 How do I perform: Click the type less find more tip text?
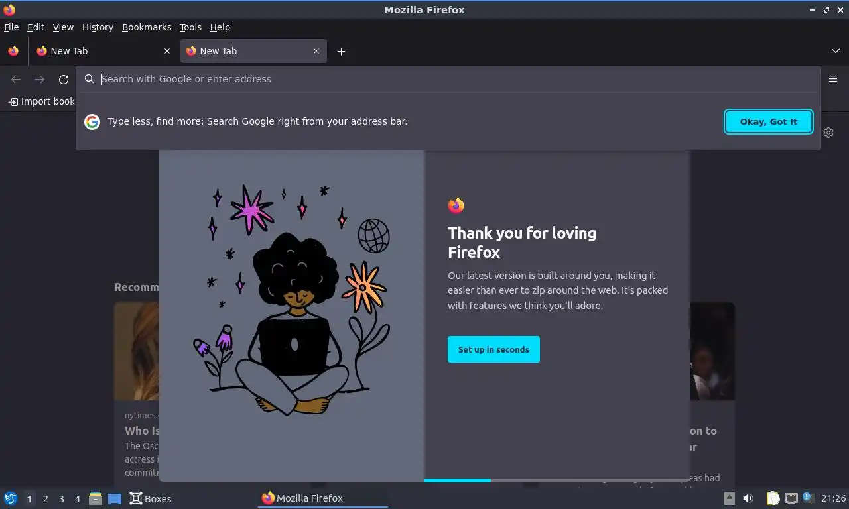click(x=257, y=121)
